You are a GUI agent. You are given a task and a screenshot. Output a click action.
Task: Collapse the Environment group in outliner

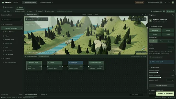[x=2, y=24]
